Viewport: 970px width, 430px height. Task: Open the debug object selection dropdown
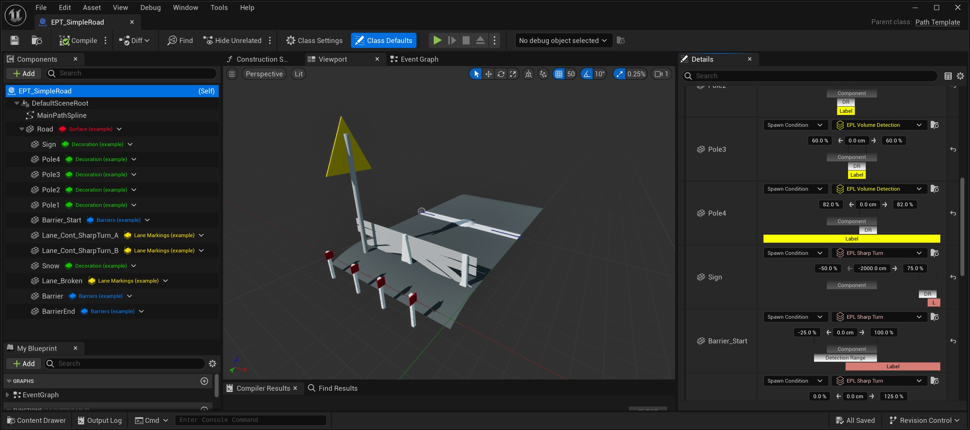click(x=563, y=41)
